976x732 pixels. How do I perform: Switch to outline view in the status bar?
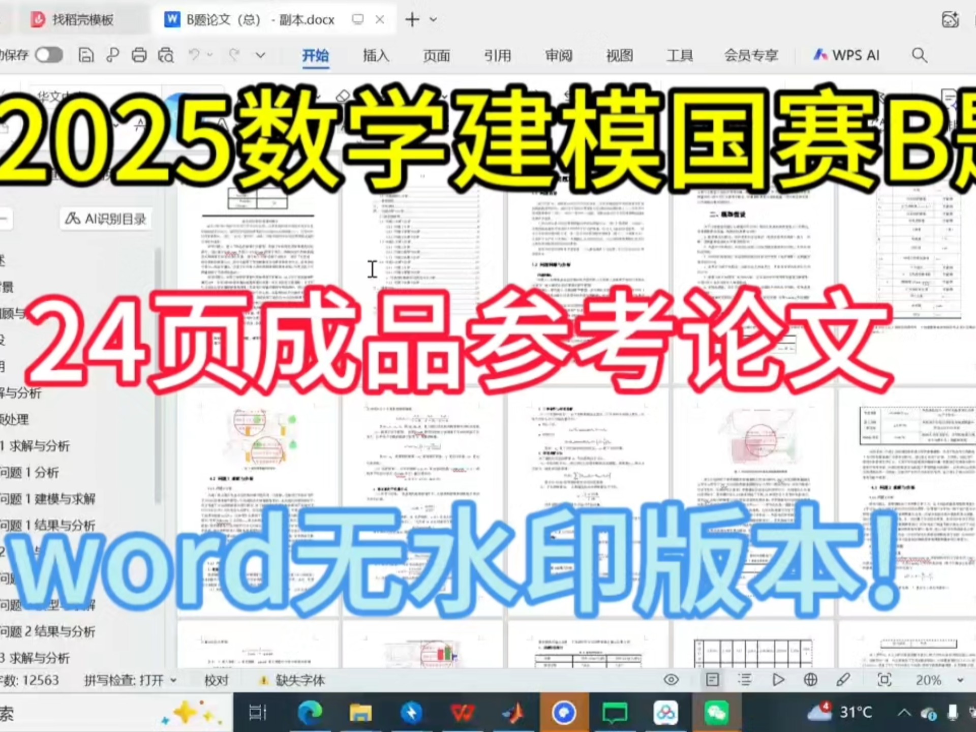(x=745, y=680)
